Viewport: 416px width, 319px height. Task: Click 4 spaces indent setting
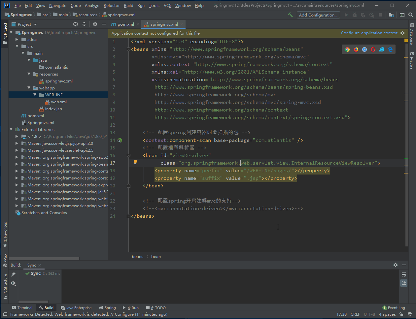point(387,314)
